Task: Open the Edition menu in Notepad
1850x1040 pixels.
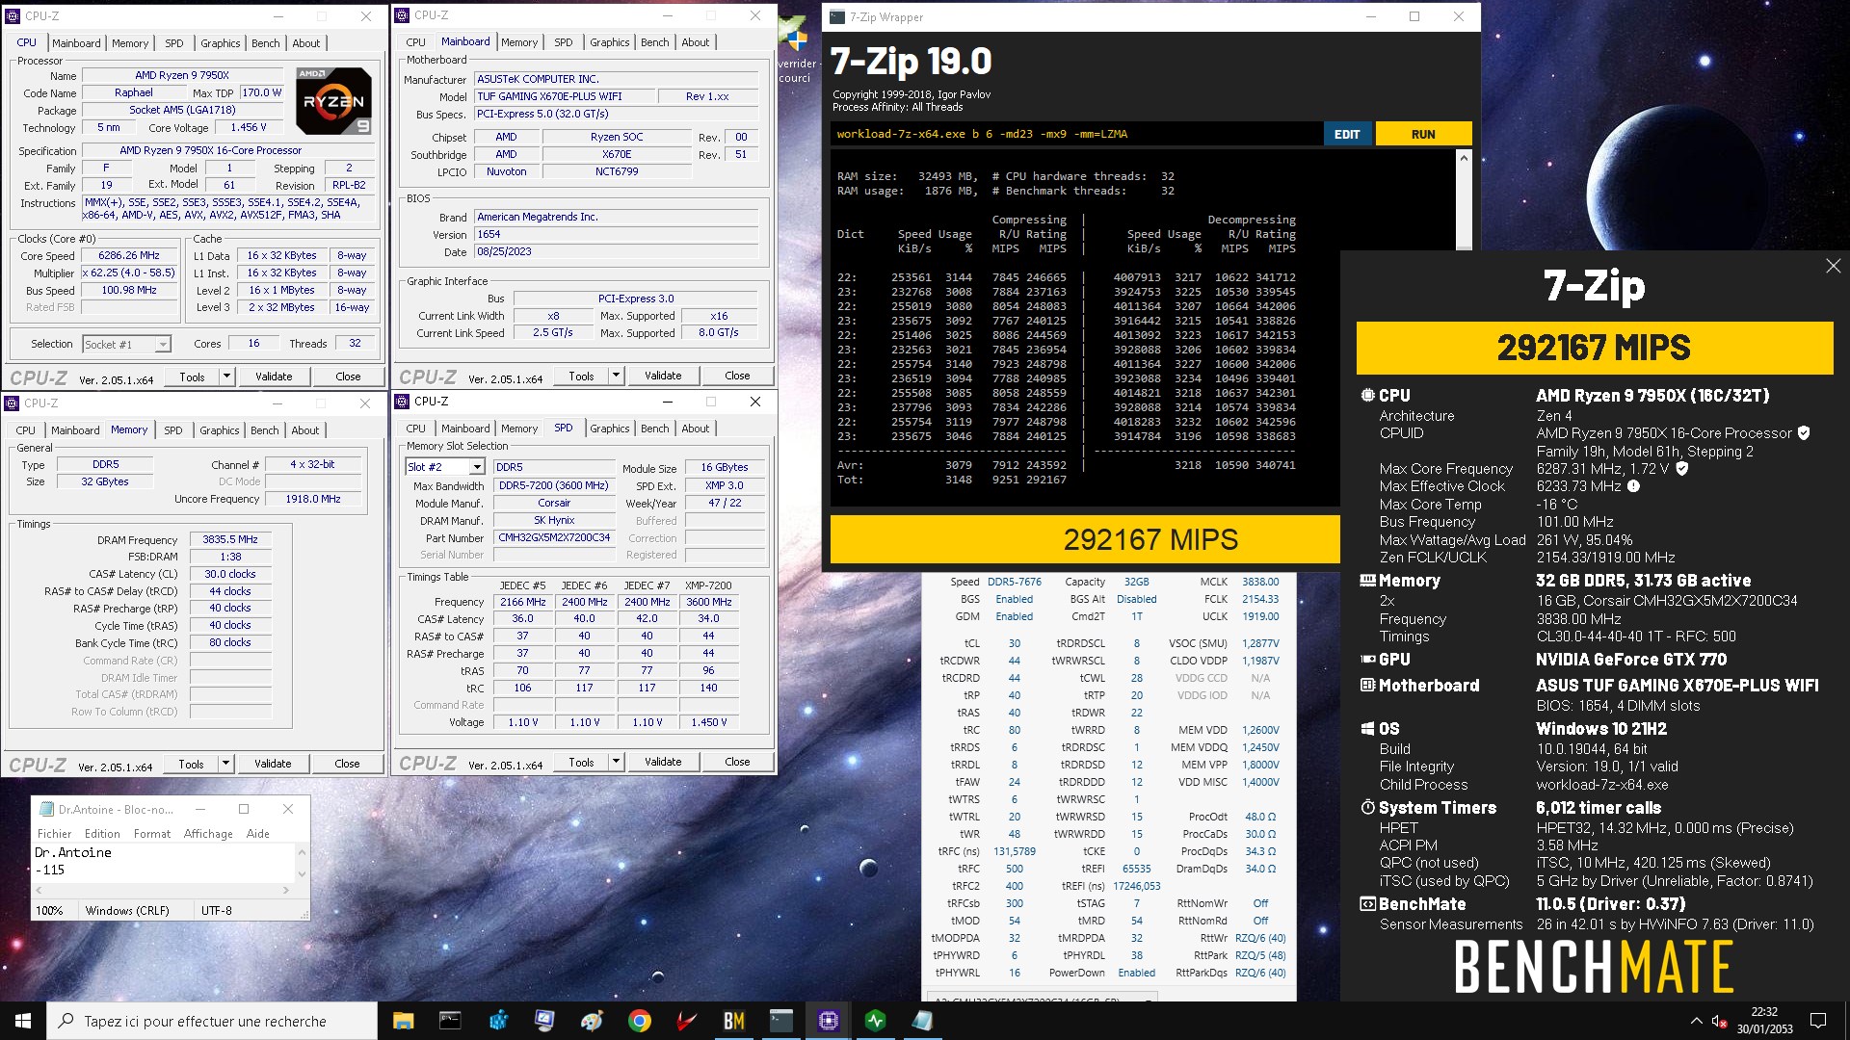Action: [102, 834]
